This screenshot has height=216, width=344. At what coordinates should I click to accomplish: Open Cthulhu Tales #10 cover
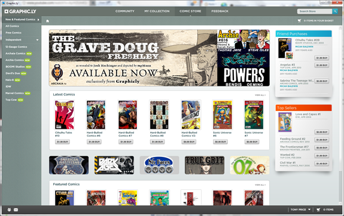[64, 115]
